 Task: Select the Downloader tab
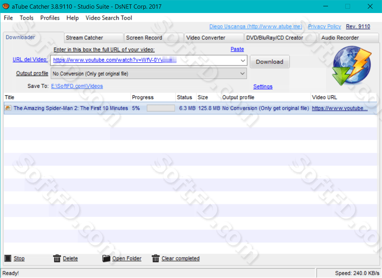34,37
